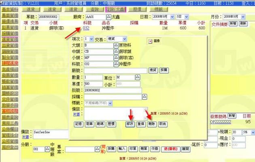This screenshot has height=162, width=255.
Task: Click the broken 圖像 image icon
Action: pyautogui.click(x=150, y=41)
